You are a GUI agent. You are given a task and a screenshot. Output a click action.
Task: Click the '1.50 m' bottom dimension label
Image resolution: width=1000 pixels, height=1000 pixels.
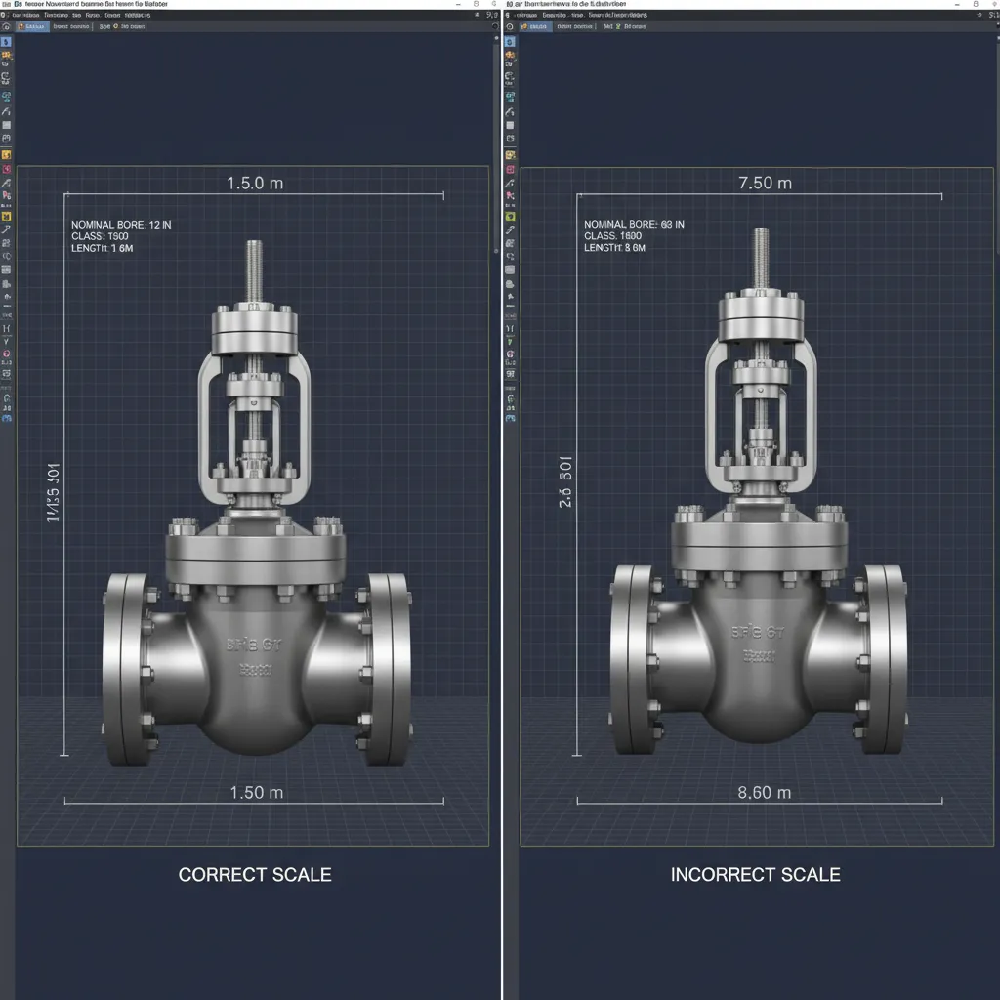(x=257, y=792)
